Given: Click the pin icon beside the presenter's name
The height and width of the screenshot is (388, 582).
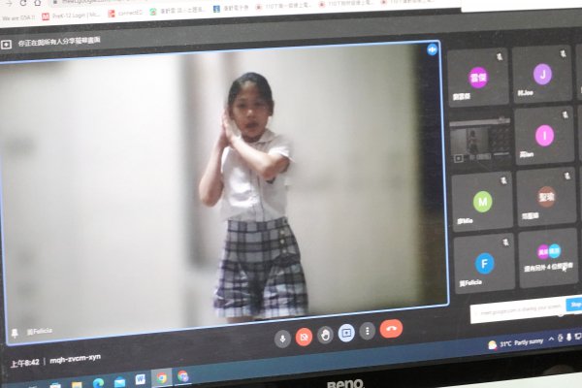Looking at the screenshot, I should pos(16,333).
